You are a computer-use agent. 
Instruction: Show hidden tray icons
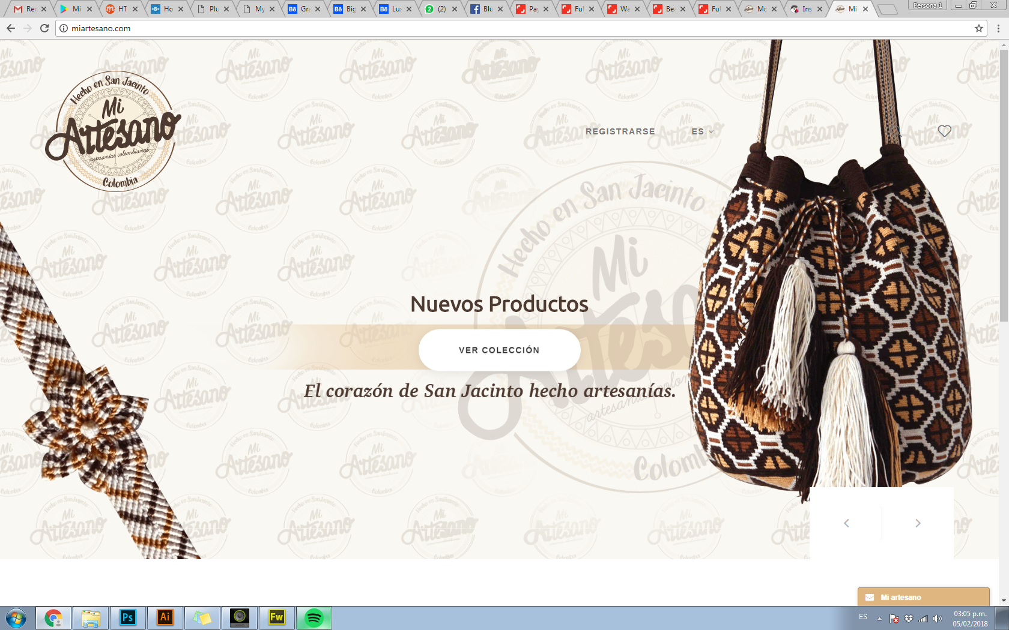click(x=880, y=619)
